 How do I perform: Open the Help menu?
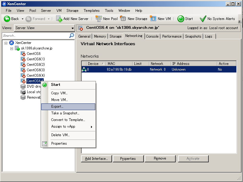pyautogui.click(x=139, y=11)
